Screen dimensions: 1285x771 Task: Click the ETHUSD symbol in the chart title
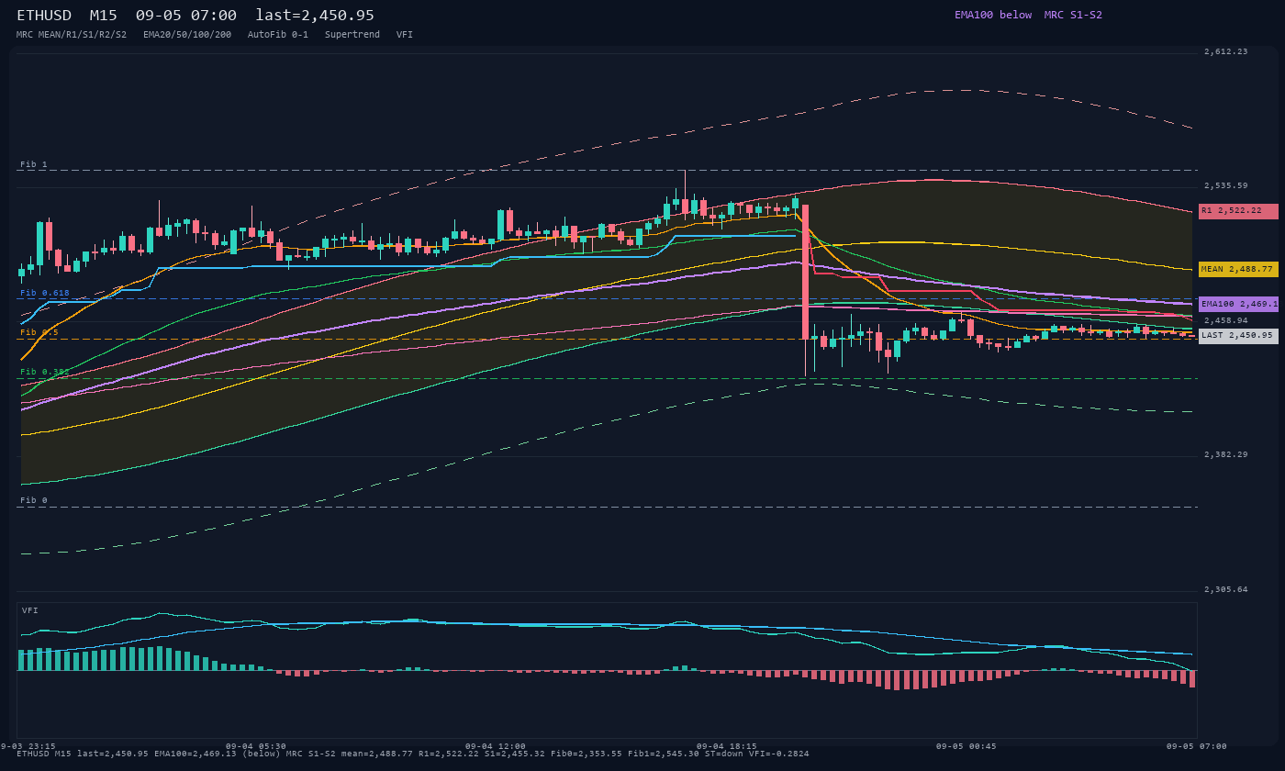pyautogui.click(x=44, y=16)
